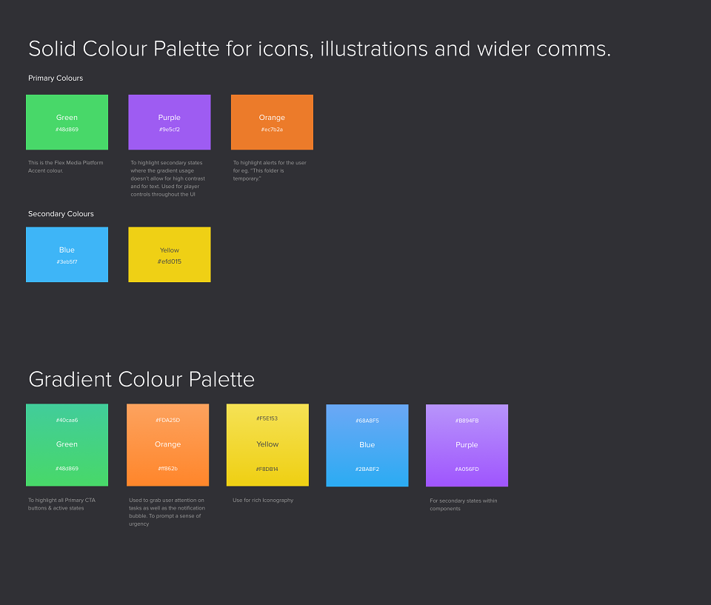Viewport: 711px width, 605px height.
Task: Click the orange alerts description text
Action: click(x=270, y=170)
